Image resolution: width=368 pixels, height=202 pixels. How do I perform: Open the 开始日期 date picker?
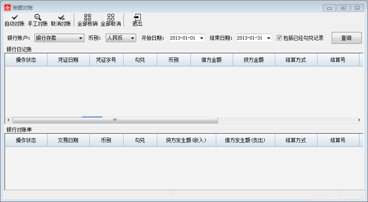click(201, 38)
